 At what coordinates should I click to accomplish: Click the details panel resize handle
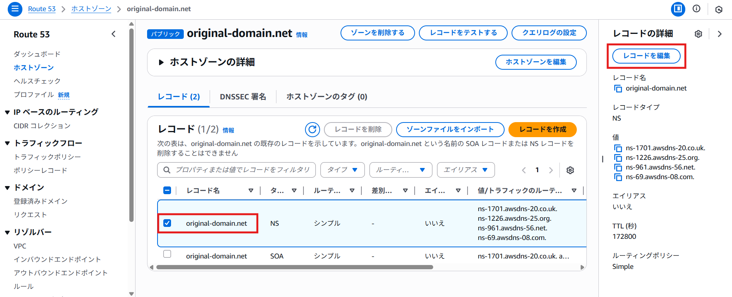602,159
